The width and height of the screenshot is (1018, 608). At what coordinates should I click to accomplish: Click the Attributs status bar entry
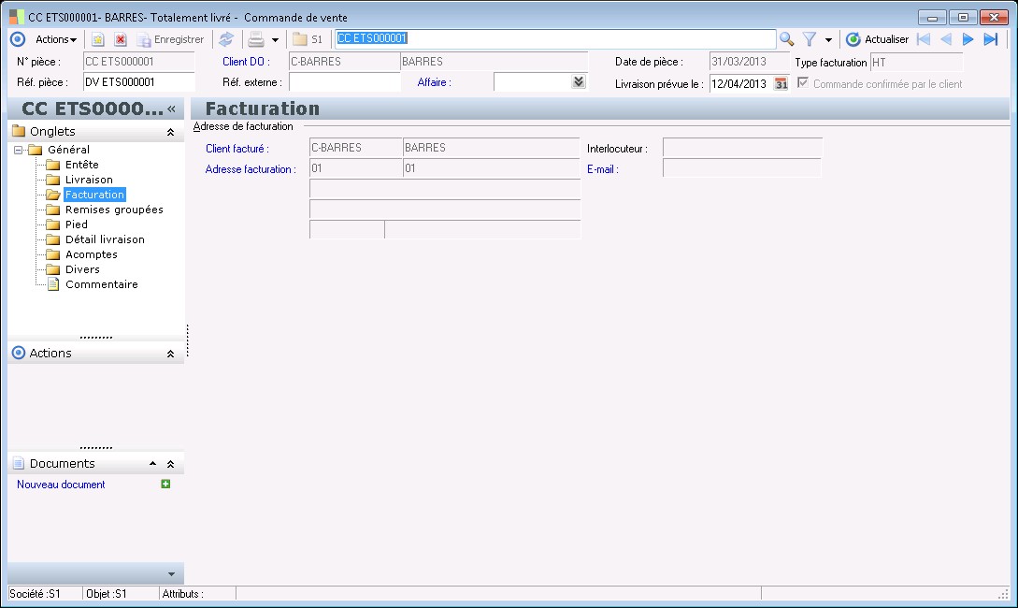point(182,594)
